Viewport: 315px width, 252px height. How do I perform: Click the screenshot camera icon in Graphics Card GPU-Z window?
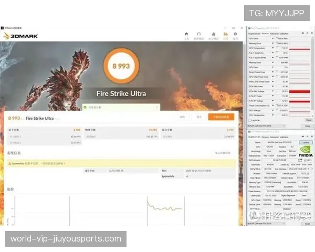302,136
